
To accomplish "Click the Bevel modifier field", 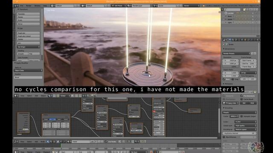I will tap(28, 77).
